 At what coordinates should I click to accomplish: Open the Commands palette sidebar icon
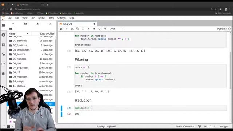pos(3,44)
